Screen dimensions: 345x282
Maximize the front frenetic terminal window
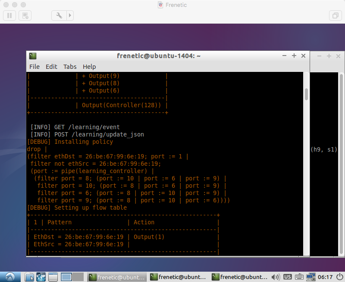click(294, 56)
